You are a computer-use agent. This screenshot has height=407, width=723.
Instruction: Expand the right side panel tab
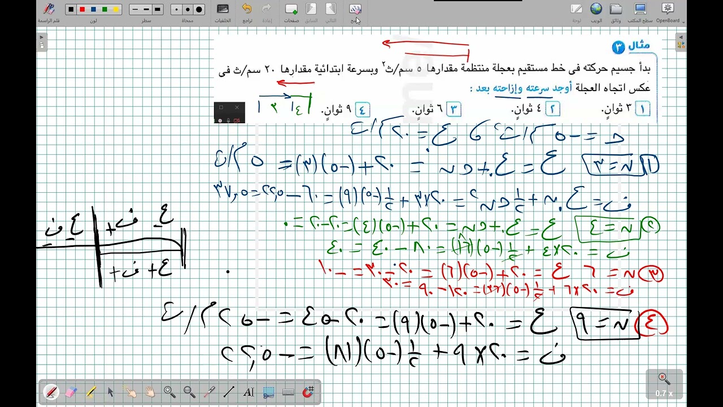point(681,42)
